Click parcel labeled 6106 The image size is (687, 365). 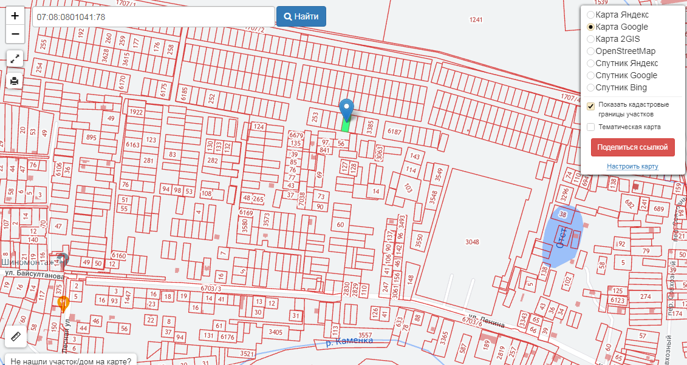click(x=59, y=170)
